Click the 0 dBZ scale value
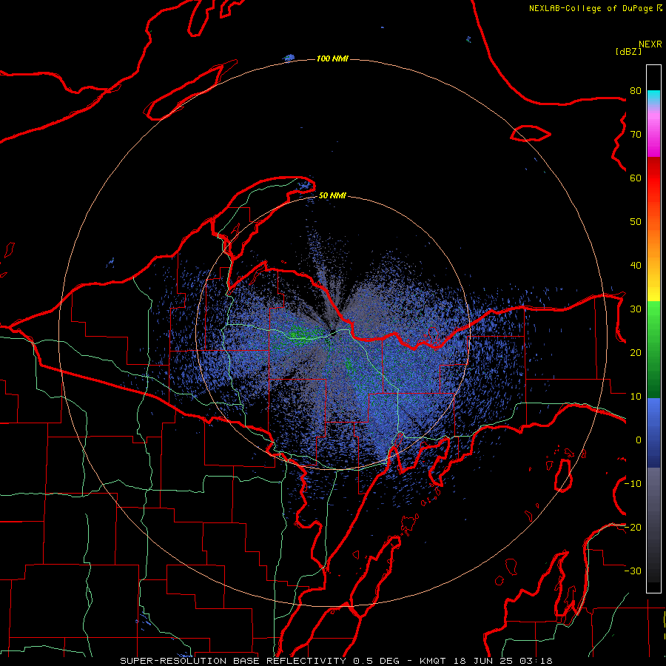This screenshot has width=666, height=666. [639, 440]
